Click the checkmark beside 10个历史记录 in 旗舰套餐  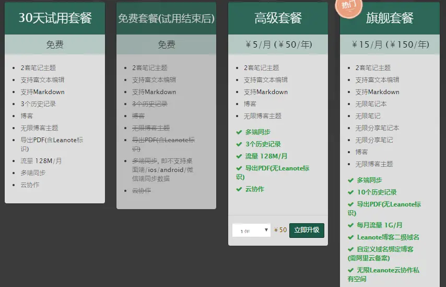(x=351, y=192)
